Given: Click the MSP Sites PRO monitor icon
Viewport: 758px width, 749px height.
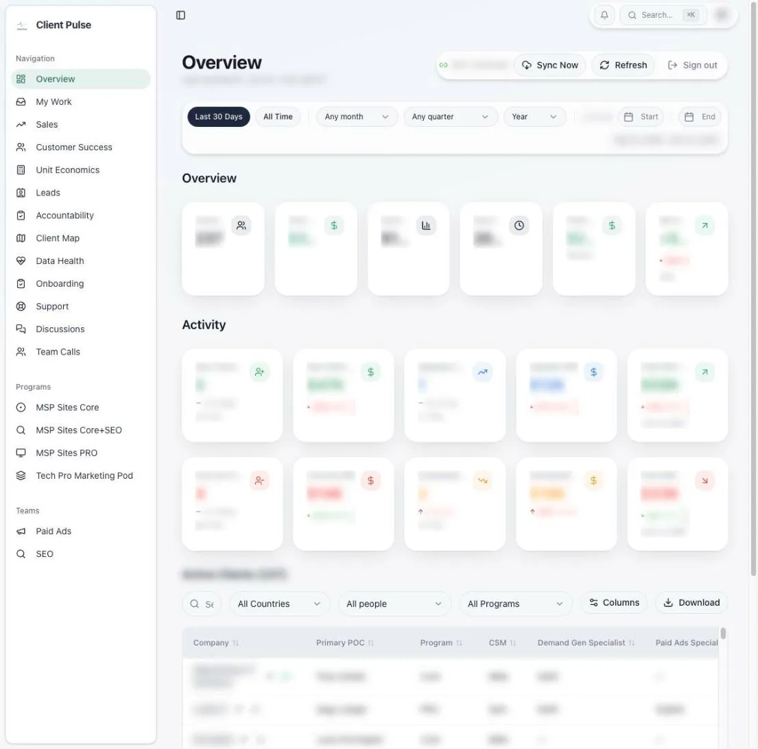Looking at the screenshot, I should click(21, 452).
